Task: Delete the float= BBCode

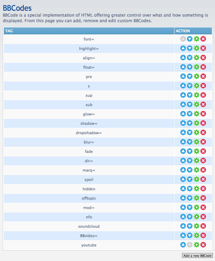Action: click(203, 67)
